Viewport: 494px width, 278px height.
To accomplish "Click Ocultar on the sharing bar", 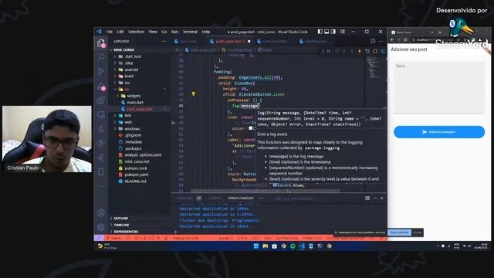I will [418, 232].
